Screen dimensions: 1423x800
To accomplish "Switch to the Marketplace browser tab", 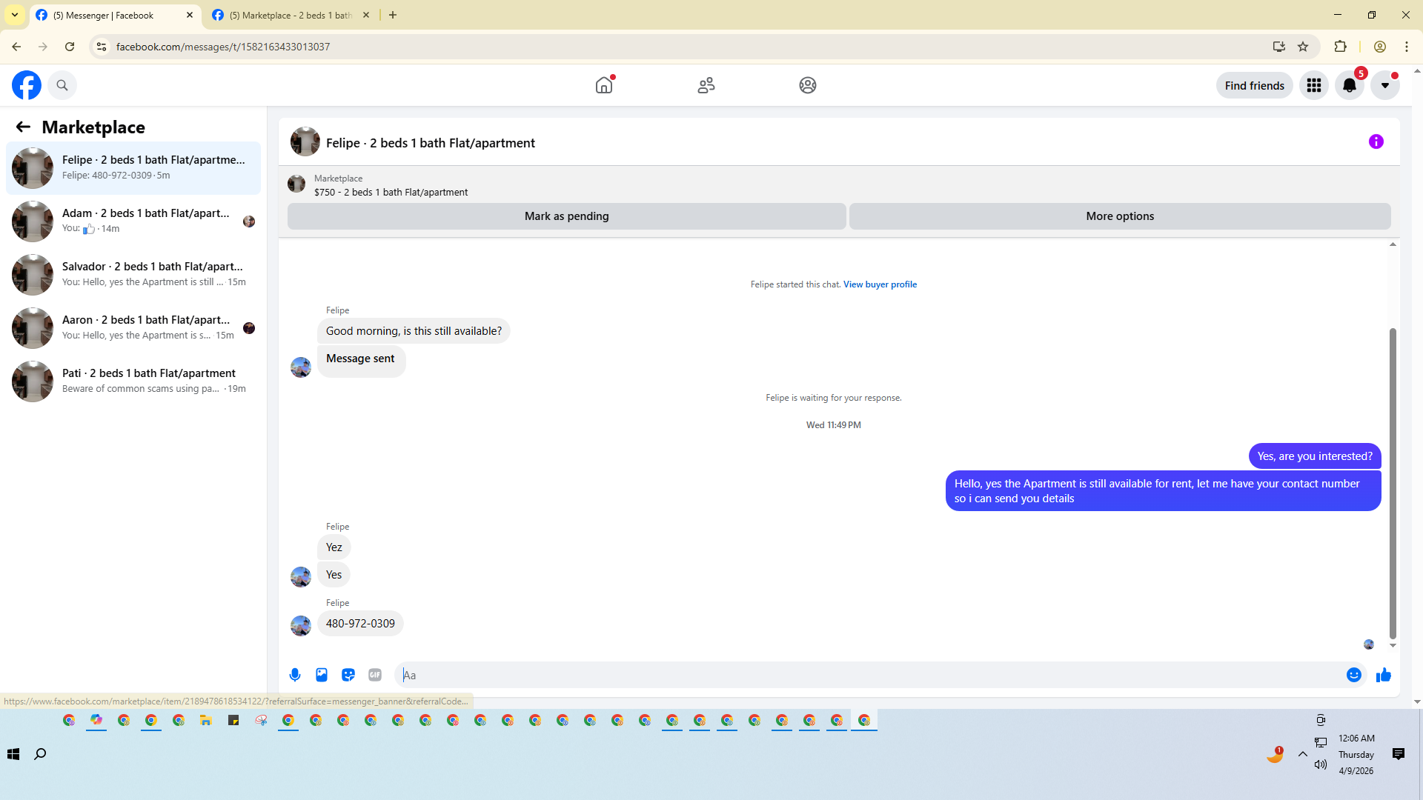I will [291, 15].
